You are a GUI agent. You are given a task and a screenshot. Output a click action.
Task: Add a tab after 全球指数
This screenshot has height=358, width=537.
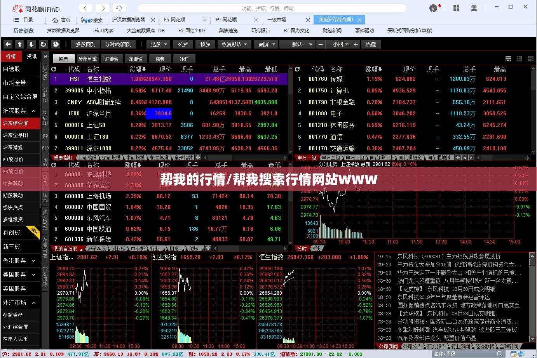tap(198, 158)
